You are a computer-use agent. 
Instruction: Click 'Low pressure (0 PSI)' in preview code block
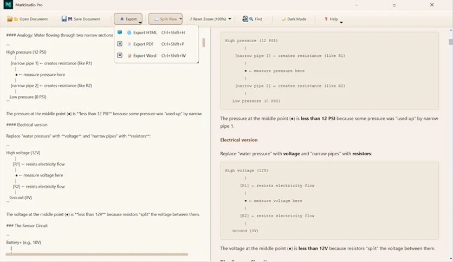click(x=256, y=101)
